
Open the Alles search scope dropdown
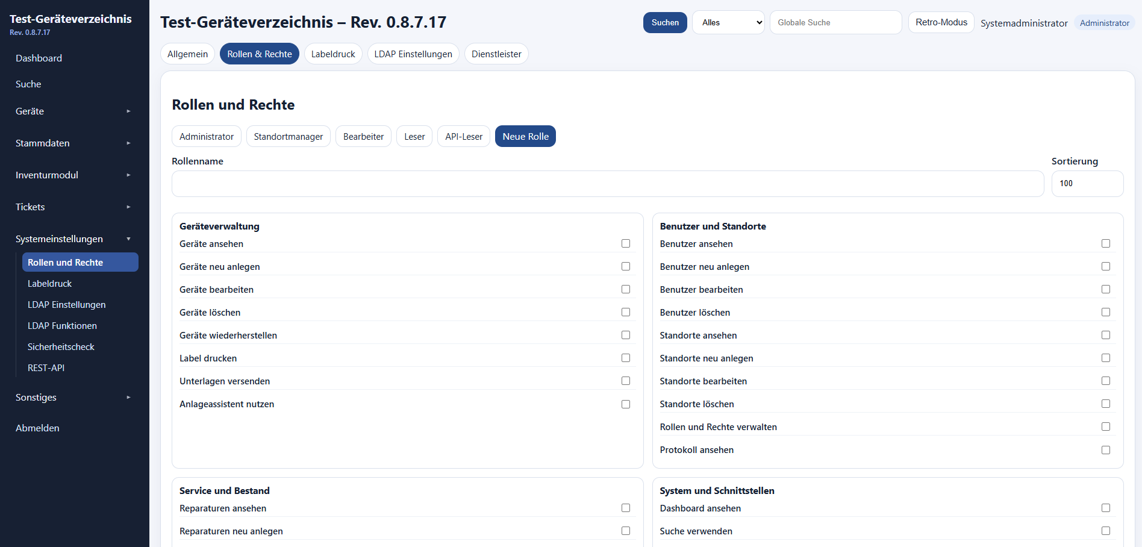[x=728, y=22]
